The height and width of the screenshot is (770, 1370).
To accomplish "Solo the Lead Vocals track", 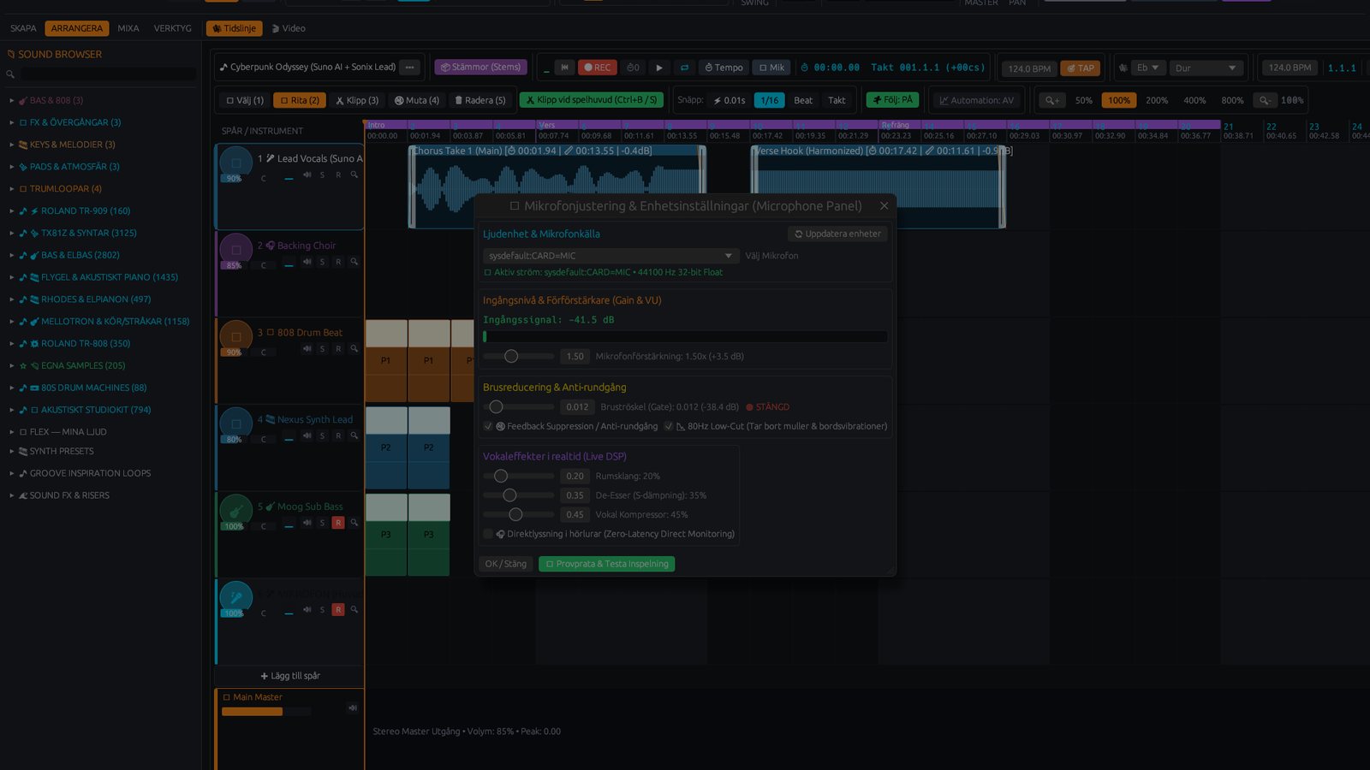I will 322,175.
